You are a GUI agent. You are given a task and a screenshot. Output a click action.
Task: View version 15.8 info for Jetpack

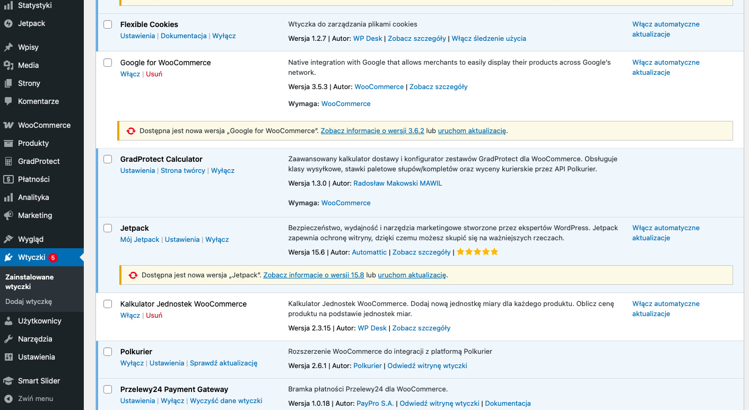(x=313, y=275)
